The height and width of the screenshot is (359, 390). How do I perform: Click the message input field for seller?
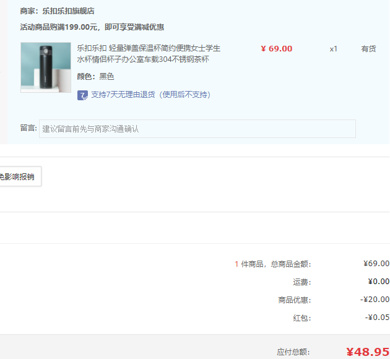tap(197, 129)
